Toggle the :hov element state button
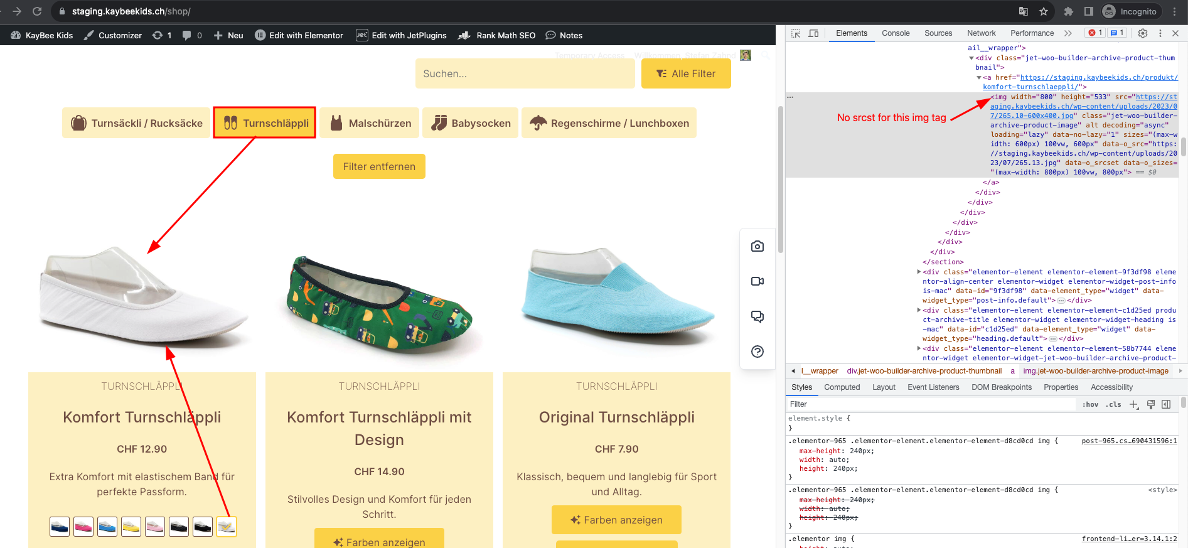The width and height of the screenshot is (1188, 548). pyautogui.click(x=1090, y=405)
